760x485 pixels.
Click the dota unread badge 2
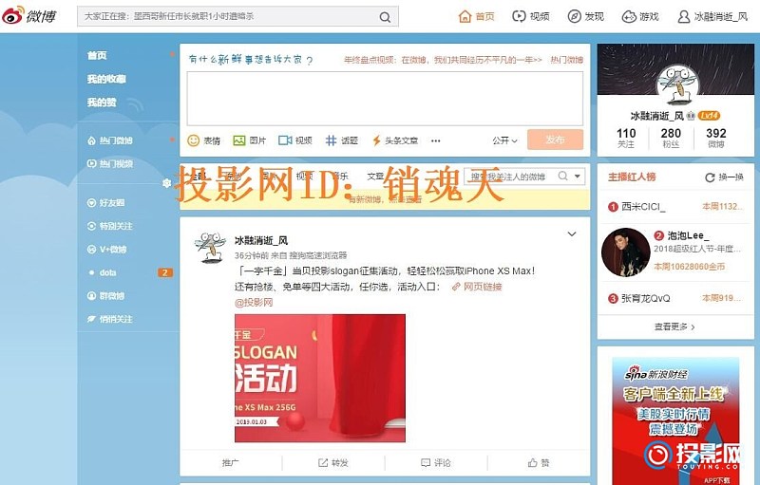[164, 272]
